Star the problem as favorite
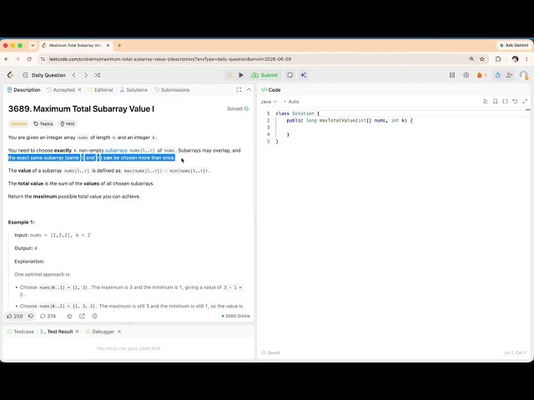This screenshot has height=400, width=534. (x=69, y=316)
